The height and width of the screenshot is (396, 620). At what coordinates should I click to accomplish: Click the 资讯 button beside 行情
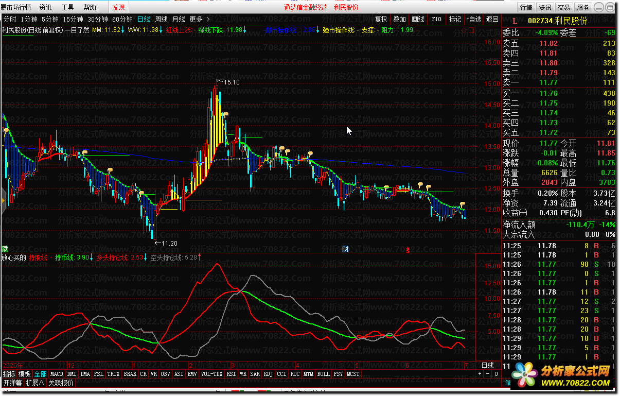545,7
